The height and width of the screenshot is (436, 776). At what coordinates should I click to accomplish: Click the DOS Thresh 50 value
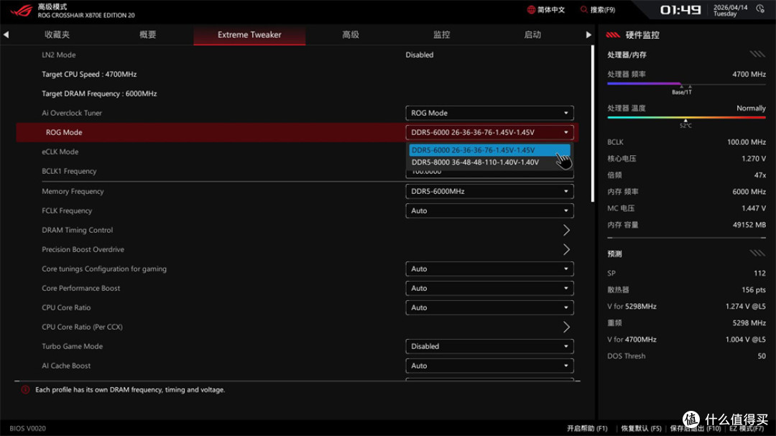click(762, 356)
